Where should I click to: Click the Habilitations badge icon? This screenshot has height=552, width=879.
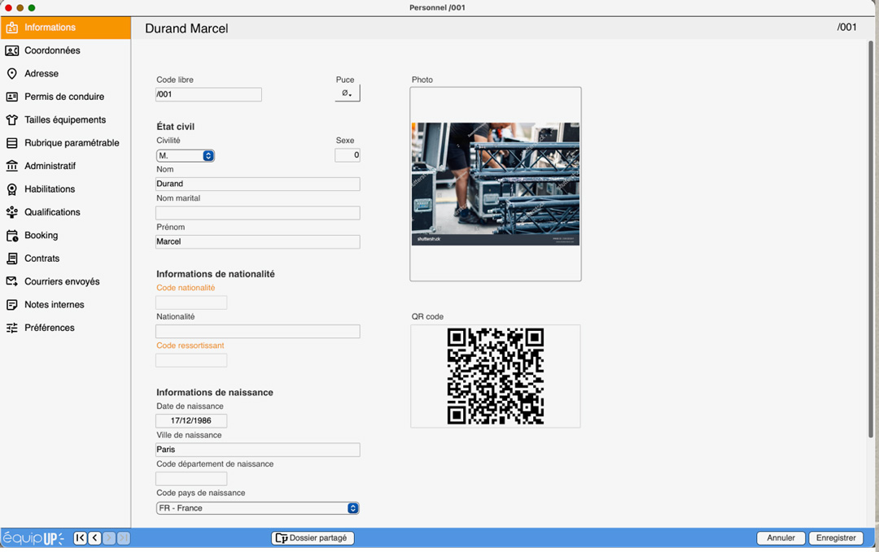coord(11,189)
